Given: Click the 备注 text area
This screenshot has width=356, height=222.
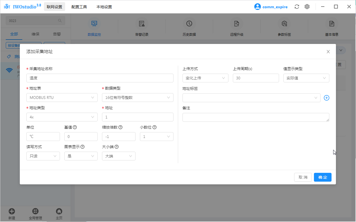Looking at the screenshot, I should [255, 117].
